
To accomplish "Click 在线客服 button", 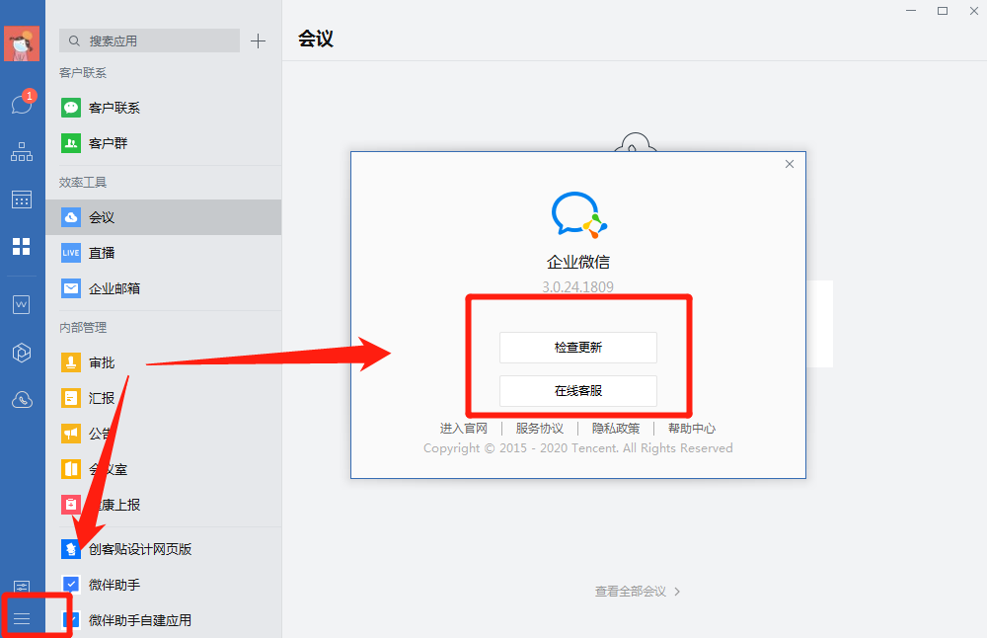I will coord(577,390).
